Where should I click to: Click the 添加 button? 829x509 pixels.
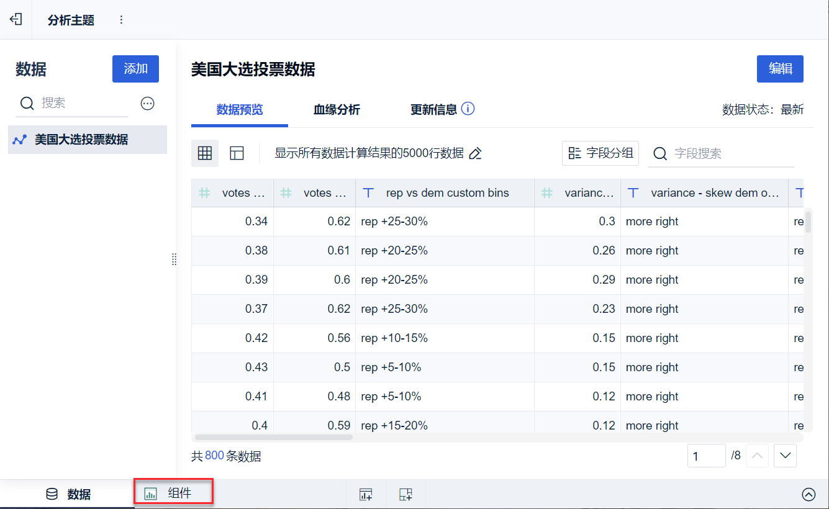coord(135,69)
